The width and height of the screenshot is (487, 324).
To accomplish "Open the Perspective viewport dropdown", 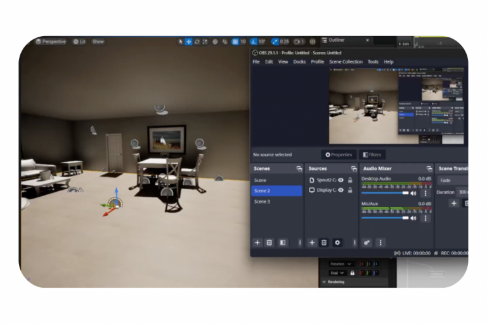I will (51, 42).
